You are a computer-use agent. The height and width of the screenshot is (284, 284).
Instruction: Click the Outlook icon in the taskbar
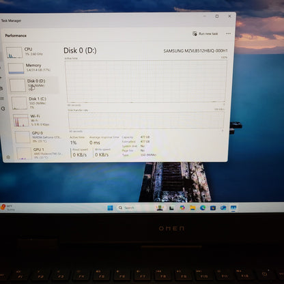(223, 208)
